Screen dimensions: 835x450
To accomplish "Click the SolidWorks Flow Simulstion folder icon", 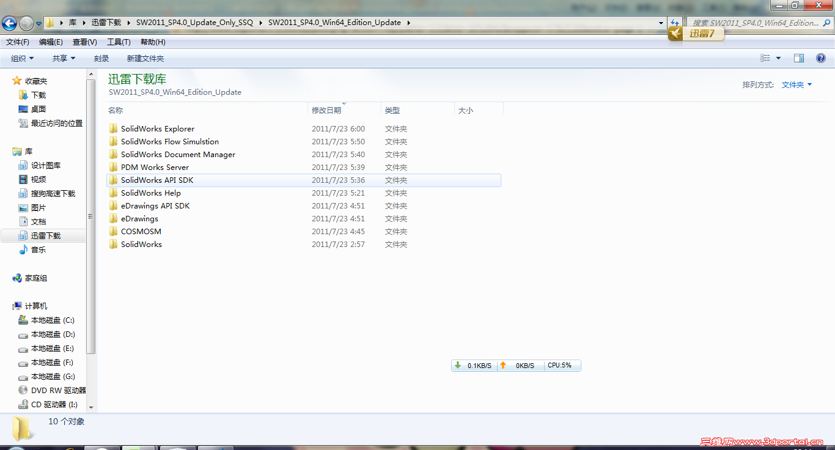I will pyautogui.click(x=113, y=142).
